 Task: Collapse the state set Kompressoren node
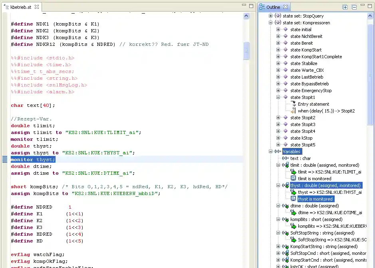tap(271, 23)
